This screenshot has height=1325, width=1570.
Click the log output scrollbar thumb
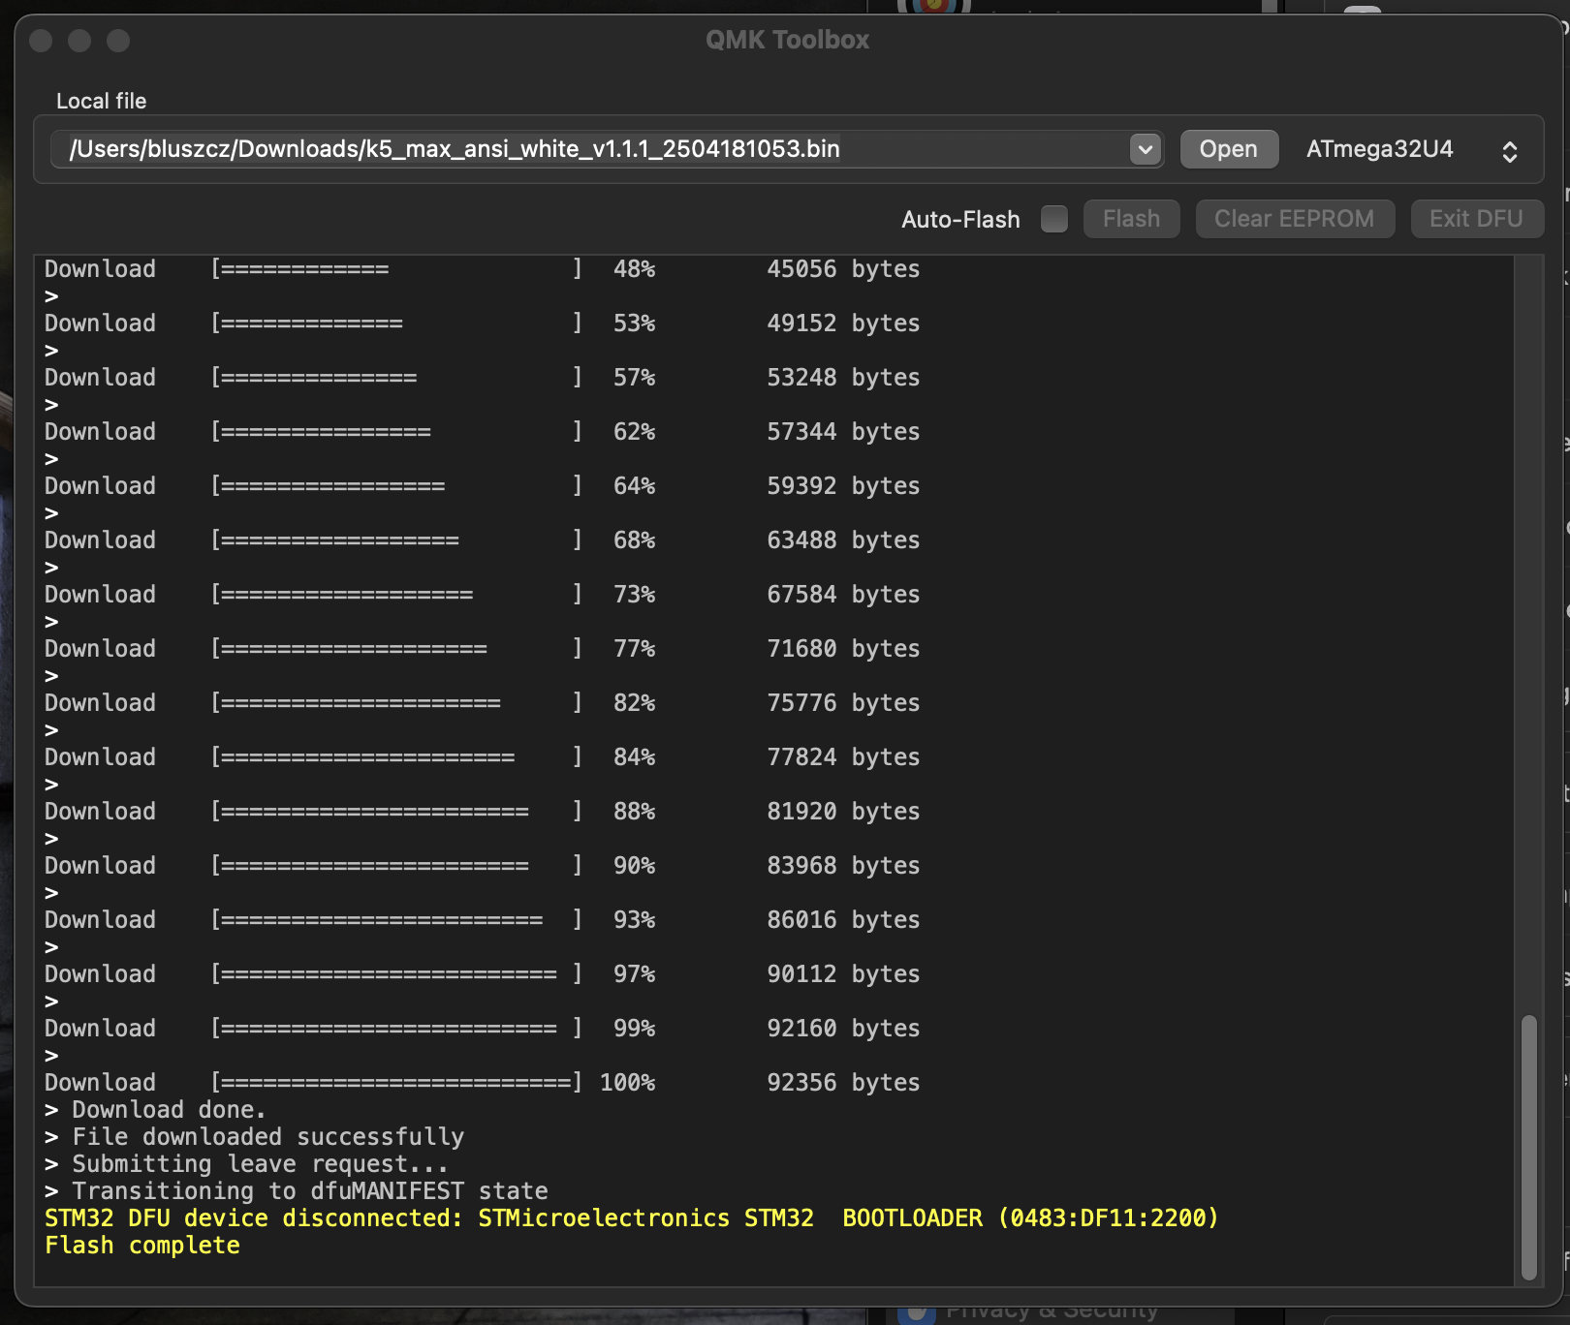1528,1147
